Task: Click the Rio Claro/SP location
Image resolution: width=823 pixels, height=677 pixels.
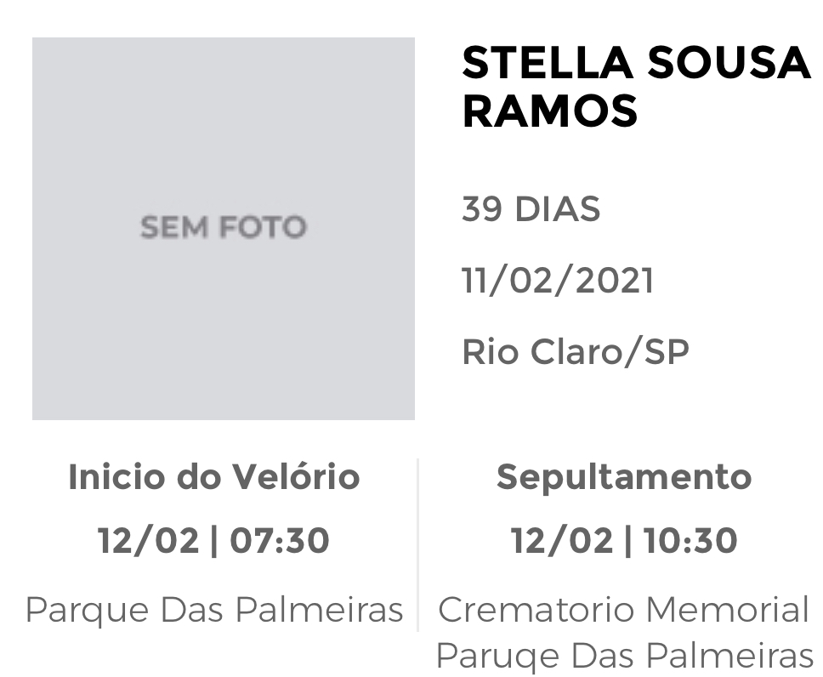Action: click(576, 351)
